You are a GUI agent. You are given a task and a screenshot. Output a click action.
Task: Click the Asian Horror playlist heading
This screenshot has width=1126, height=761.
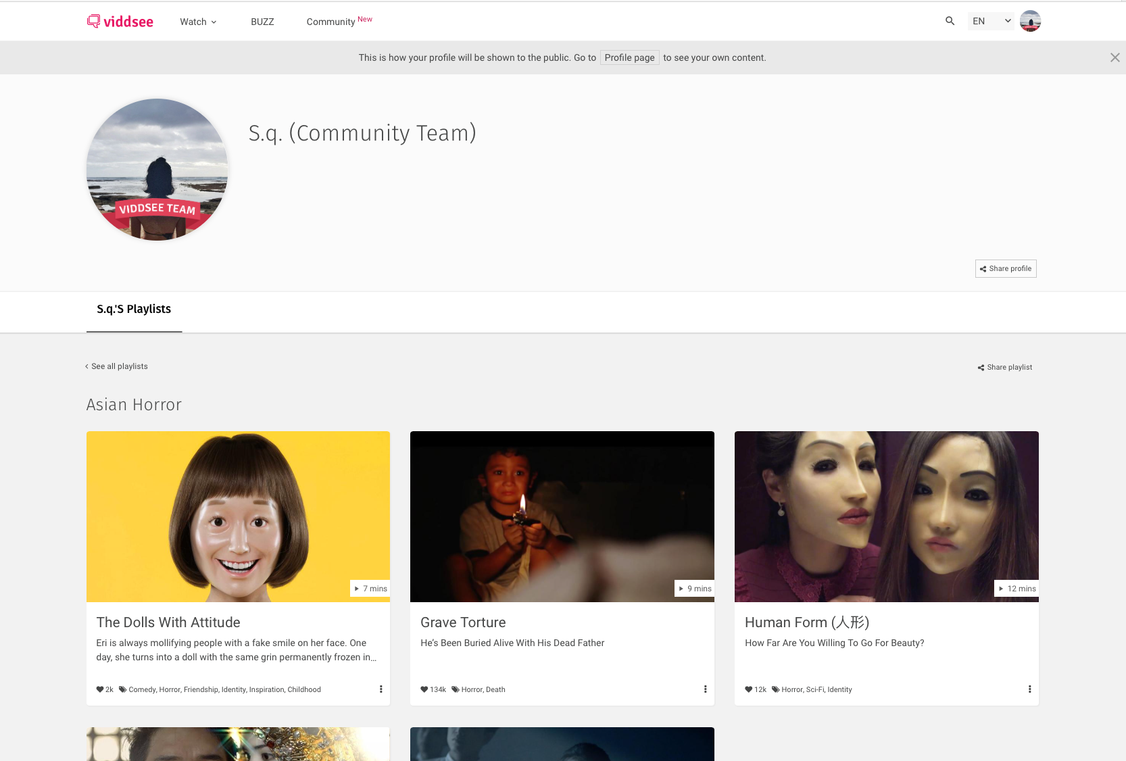click(x=134, y=405)
